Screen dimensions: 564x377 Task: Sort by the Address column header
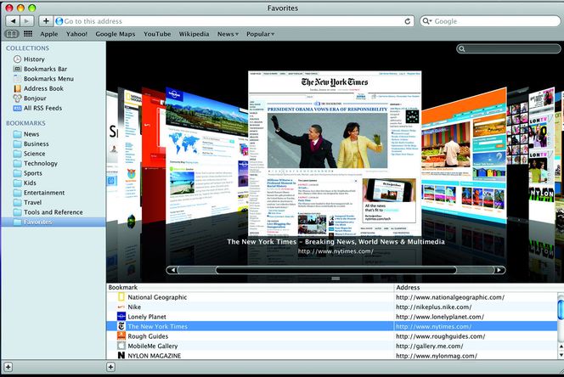point(479,288)
